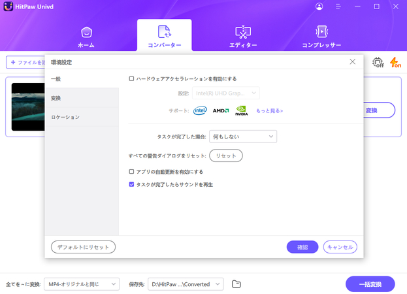
Task: Open the output folder icon
Action: (x=236, y=284)
